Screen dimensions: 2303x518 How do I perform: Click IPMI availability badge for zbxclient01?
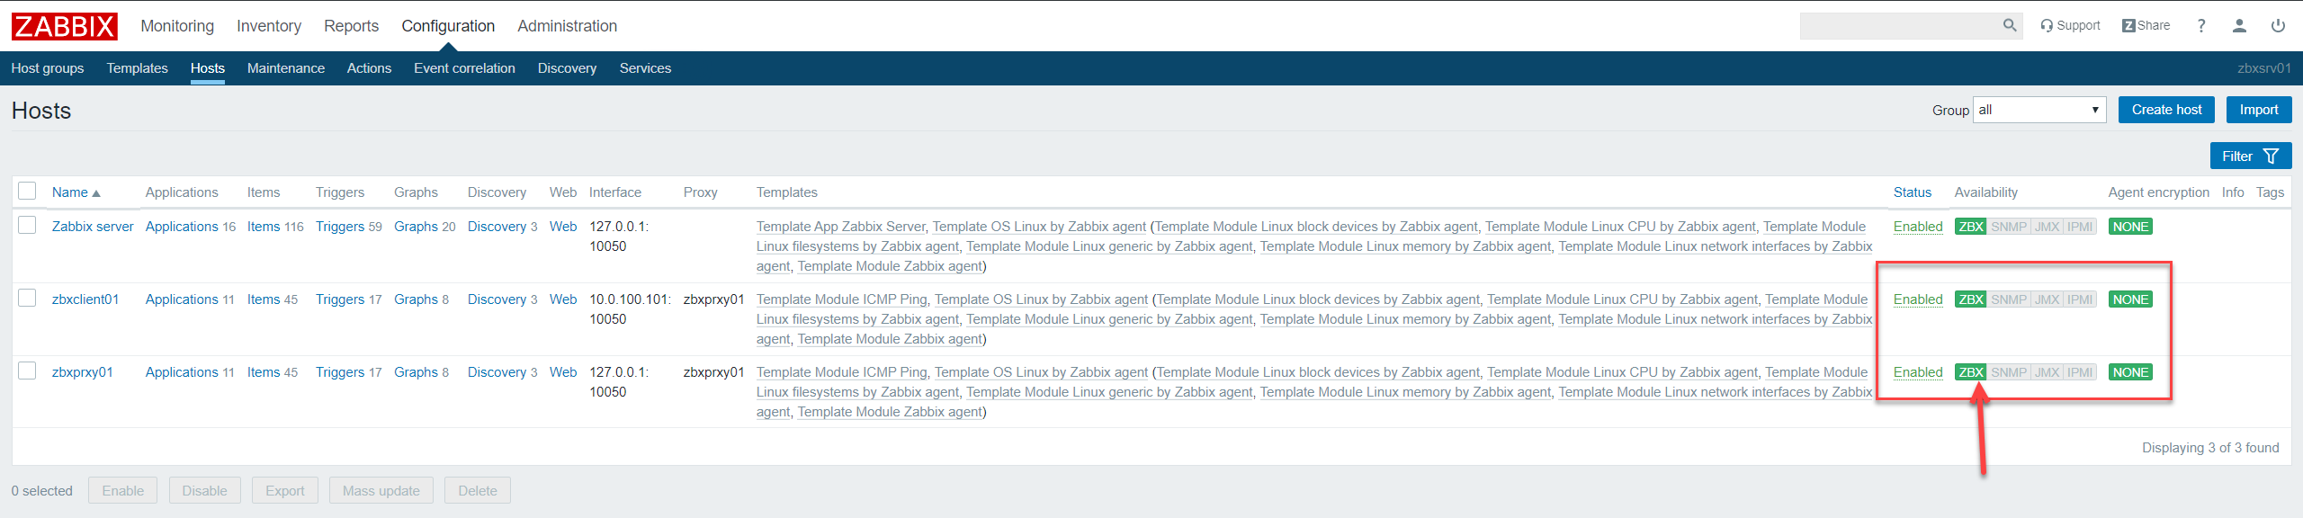2079,299
